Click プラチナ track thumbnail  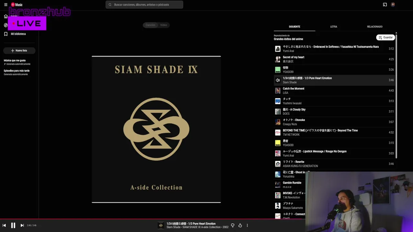tap(278, 206)
